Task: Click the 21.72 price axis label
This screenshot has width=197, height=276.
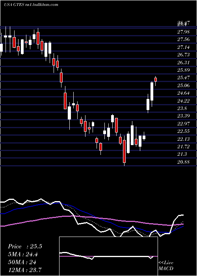Action: coord(184,147)
